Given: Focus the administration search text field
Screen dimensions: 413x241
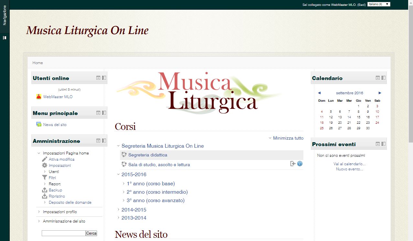Looking at the screenshot, I should [x=63, y=233].
